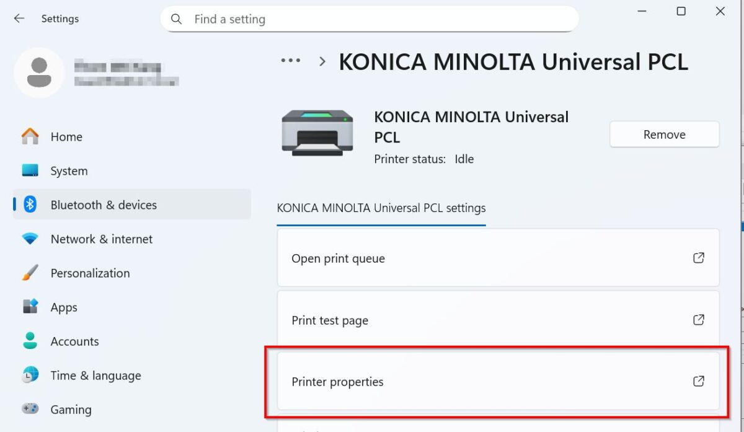Click the printer device image
Image resolution: width=744 pixels, height=432 pixels.
click(317, 132)
